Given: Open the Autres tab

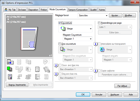Looking at the screenshot, I should coord(102,10).
